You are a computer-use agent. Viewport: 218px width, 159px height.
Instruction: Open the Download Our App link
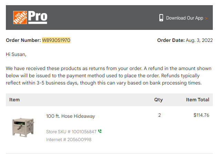tap(185, 18)
